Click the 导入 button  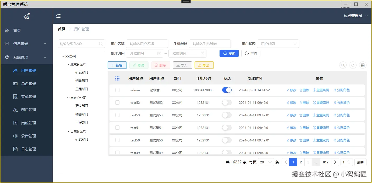[182, 65]
